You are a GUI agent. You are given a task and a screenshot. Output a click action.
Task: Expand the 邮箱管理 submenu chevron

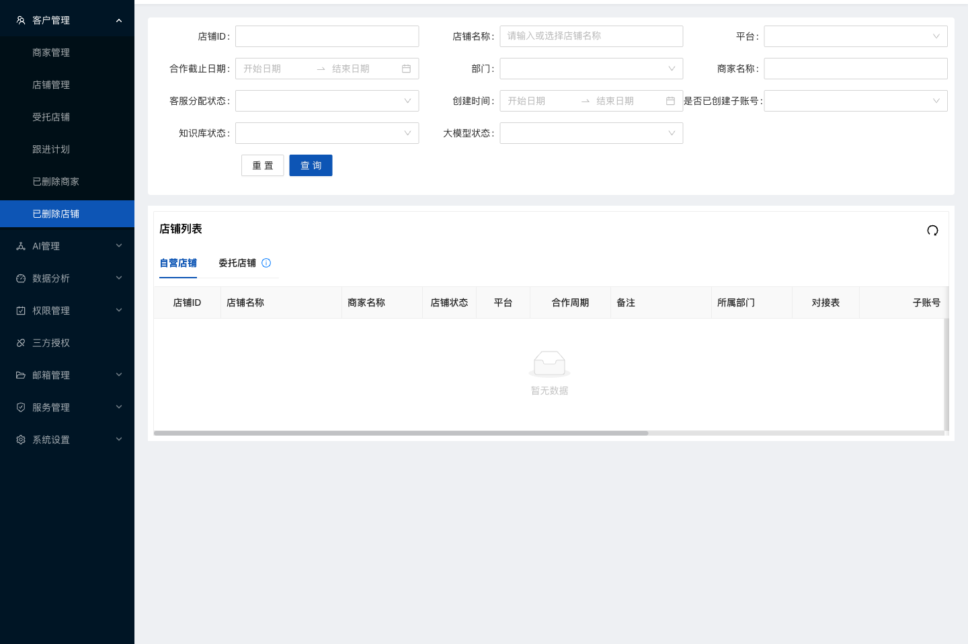119,375
